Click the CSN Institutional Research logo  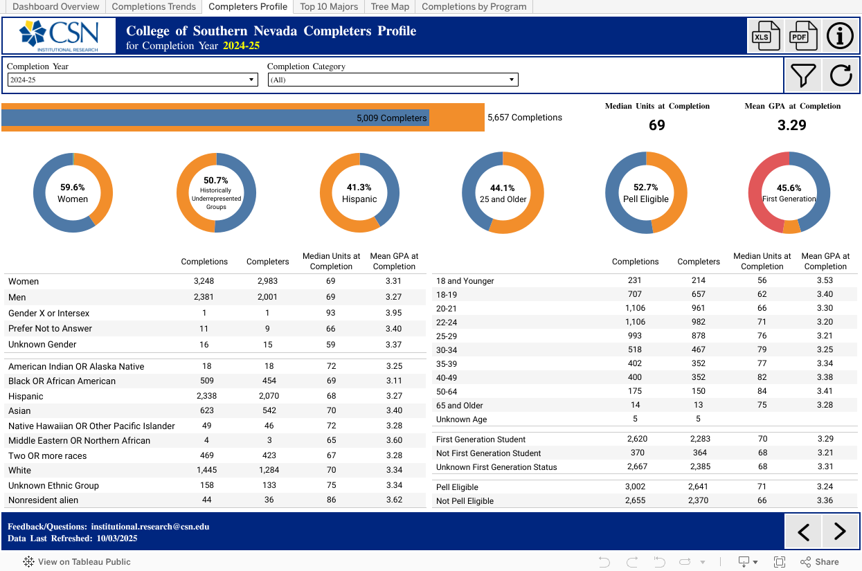pyautogui.click(x=59, y=36)
